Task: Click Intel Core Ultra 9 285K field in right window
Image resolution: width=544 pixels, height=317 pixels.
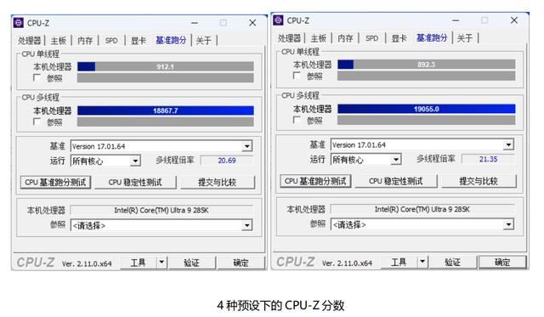Action: coord(422,209)
